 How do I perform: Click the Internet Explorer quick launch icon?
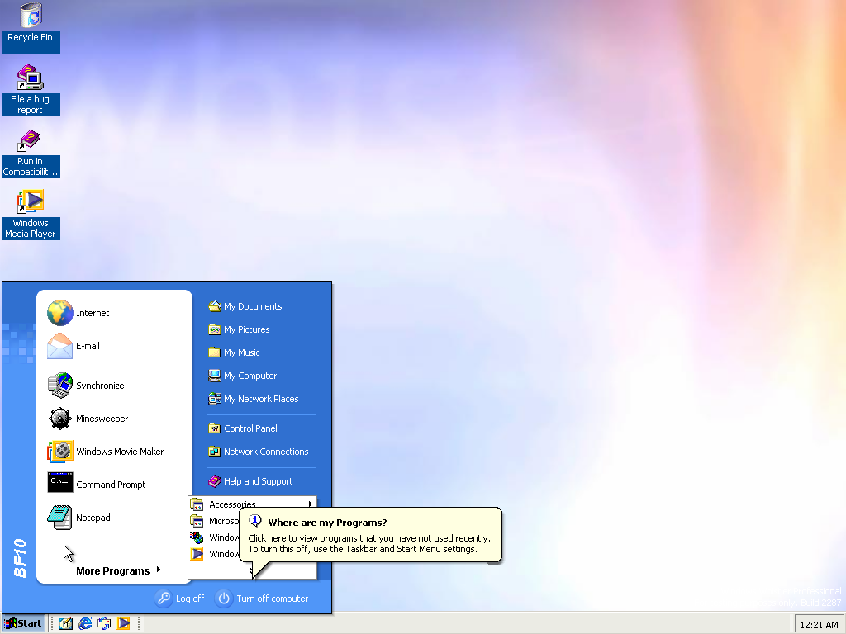pos(85,624)
